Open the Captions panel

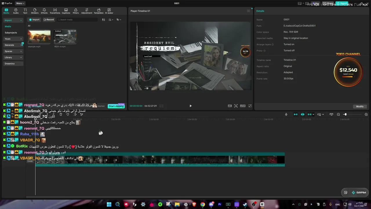66,11
